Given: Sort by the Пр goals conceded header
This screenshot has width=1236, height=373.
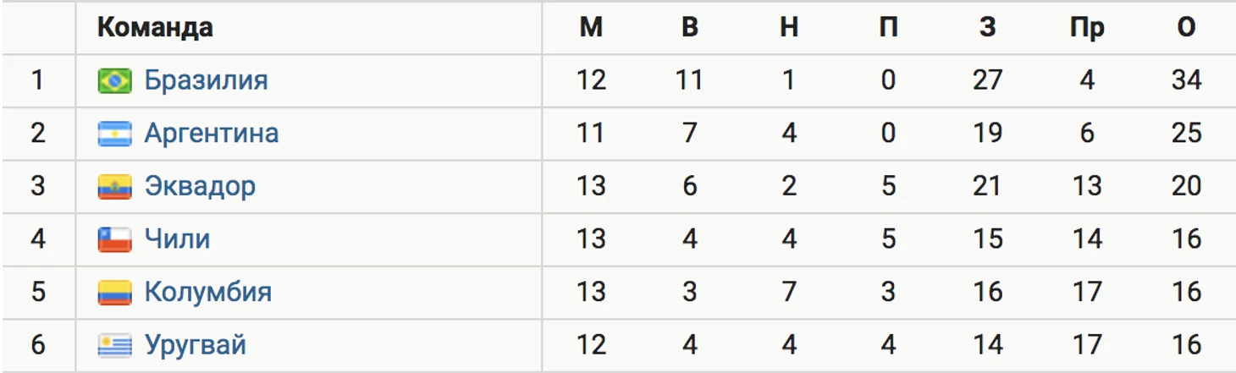Looking at the screenshot, I should 1087,29.
